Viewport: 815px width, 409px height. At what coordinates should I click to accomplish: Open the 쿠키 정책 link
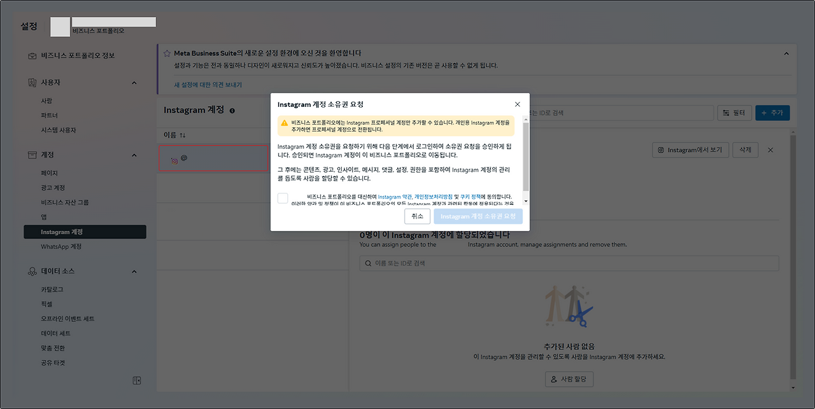tap(470, 197)
